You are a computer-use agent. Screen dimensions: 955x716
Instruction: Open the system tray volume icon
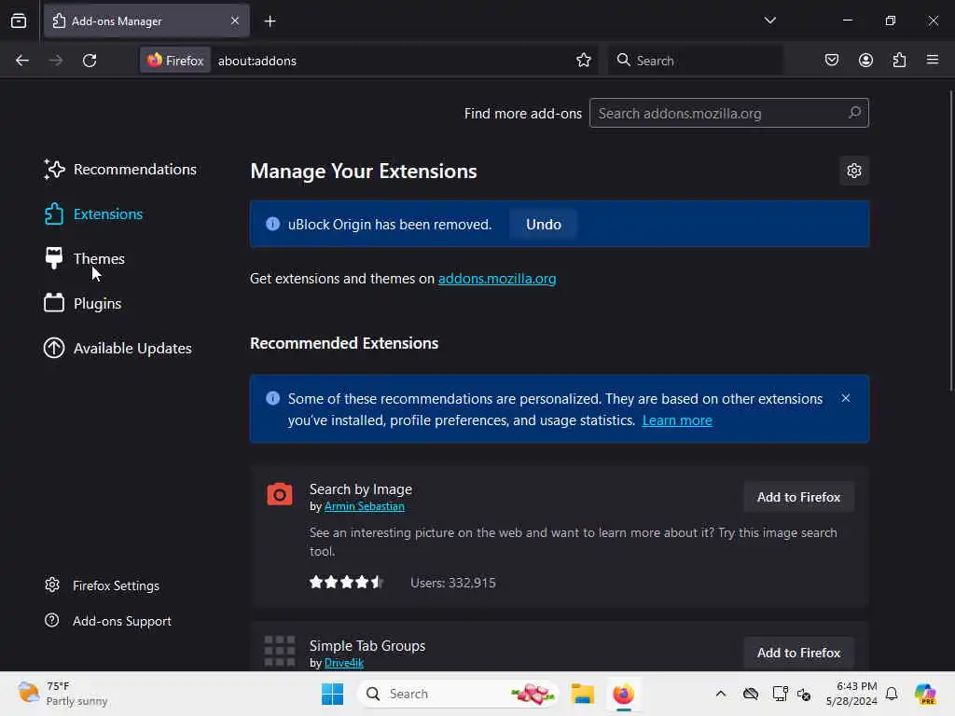[804, 694]
